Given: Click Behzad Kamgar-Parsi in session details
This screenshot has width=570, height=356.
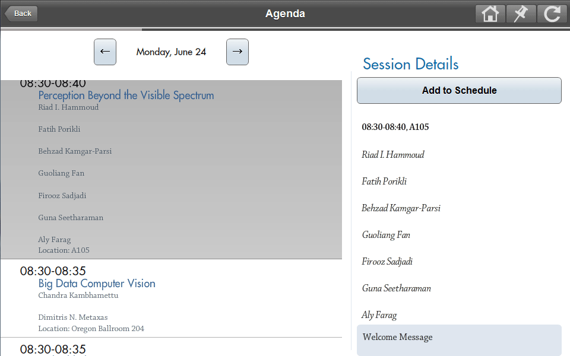Looking at the screenshot, I should (401, 208).
